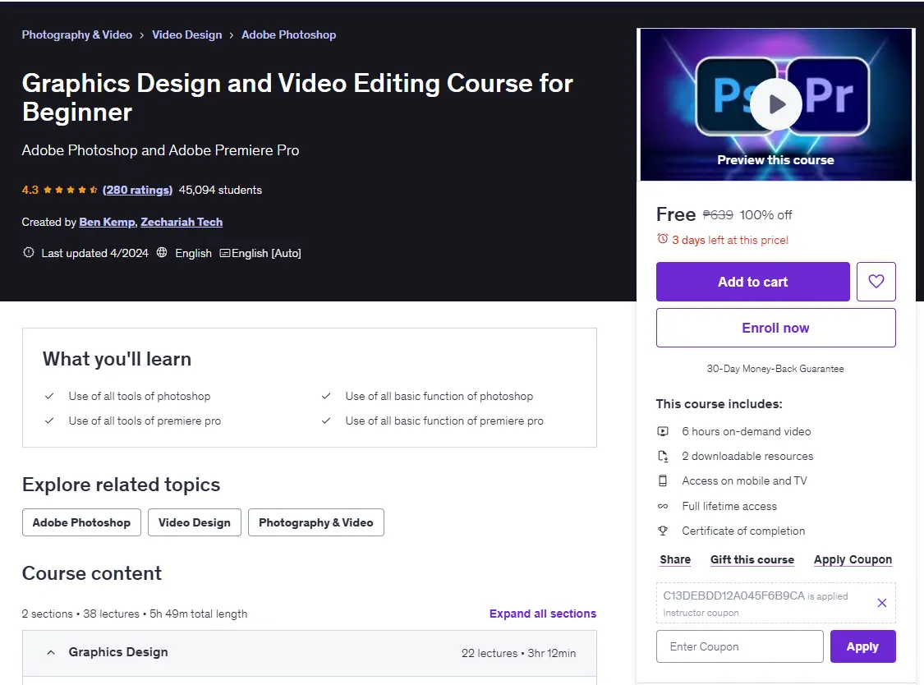Screen dimensions: 924x685
Task: Expand all sections of course content
Action: 543,614
